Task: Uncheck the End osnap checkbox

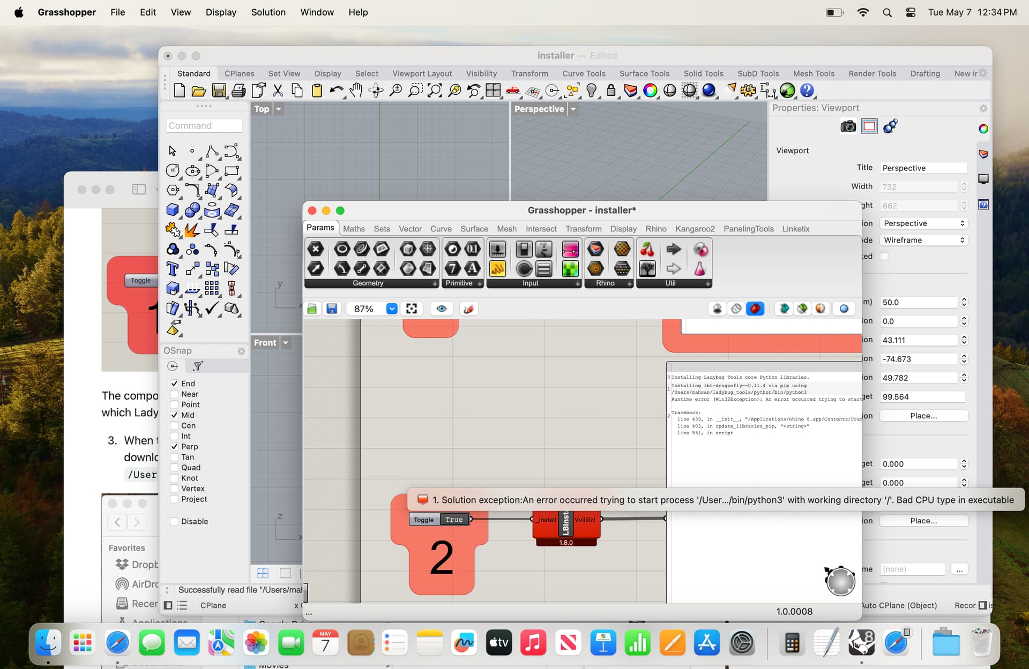Action: point(174,384)
